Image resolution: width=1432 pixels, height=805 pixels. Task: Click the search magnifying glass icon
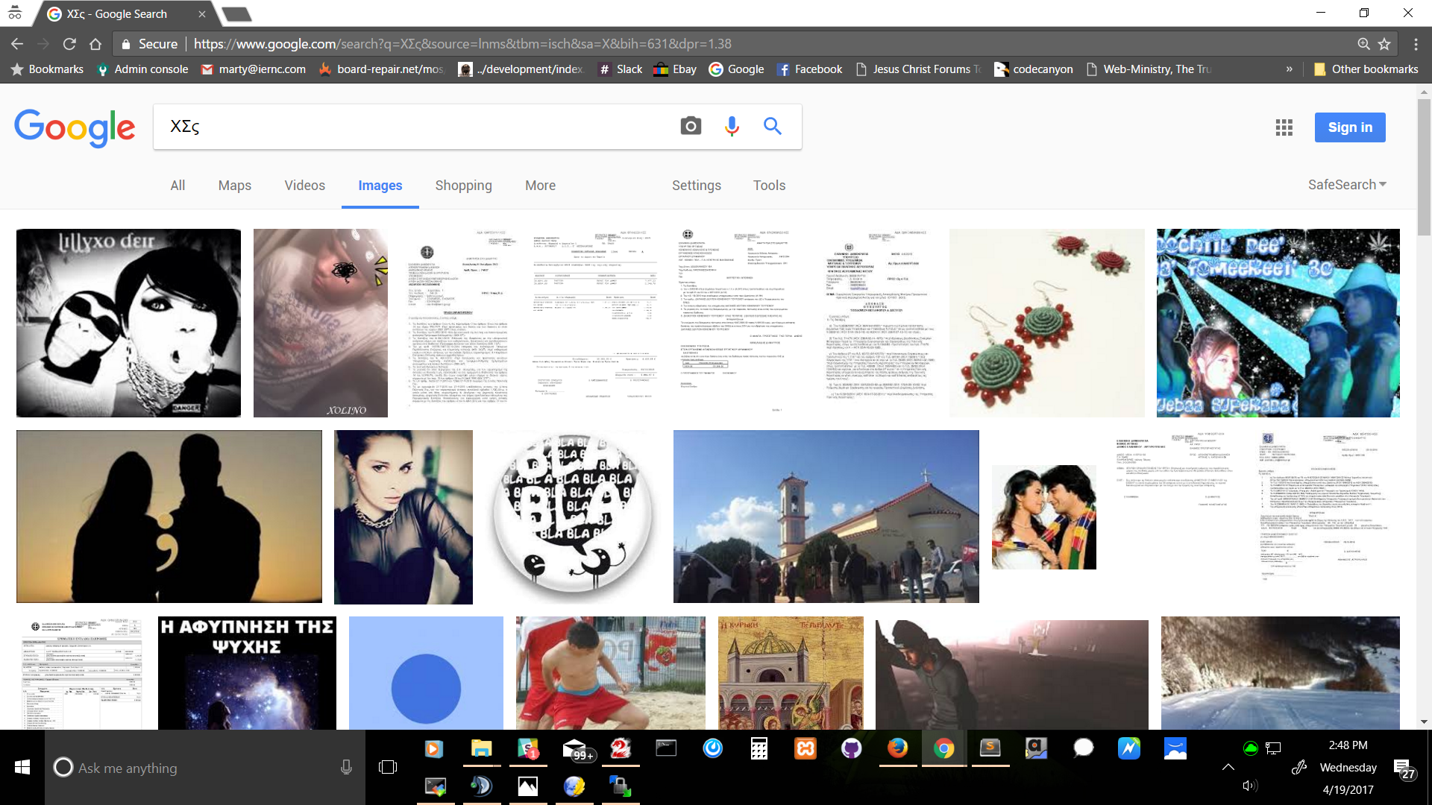(773, 126)
